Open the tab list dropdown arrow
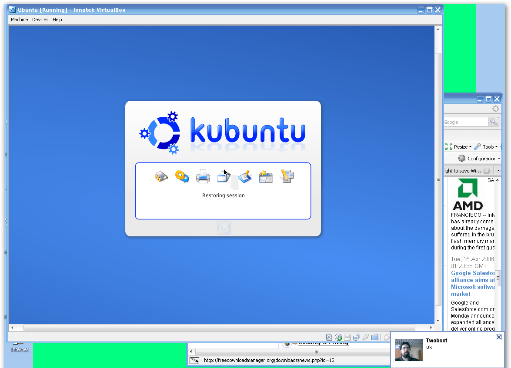The height and width of the screenshot is (368, 511). [x=498, y=171]
